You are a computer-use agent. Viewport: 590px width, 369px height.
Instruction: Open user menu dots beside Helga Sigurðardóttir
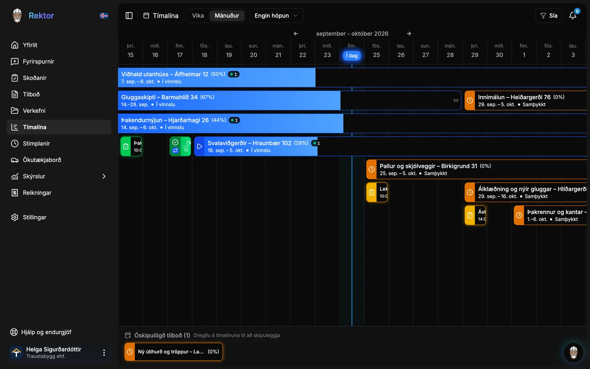[104, 353]
